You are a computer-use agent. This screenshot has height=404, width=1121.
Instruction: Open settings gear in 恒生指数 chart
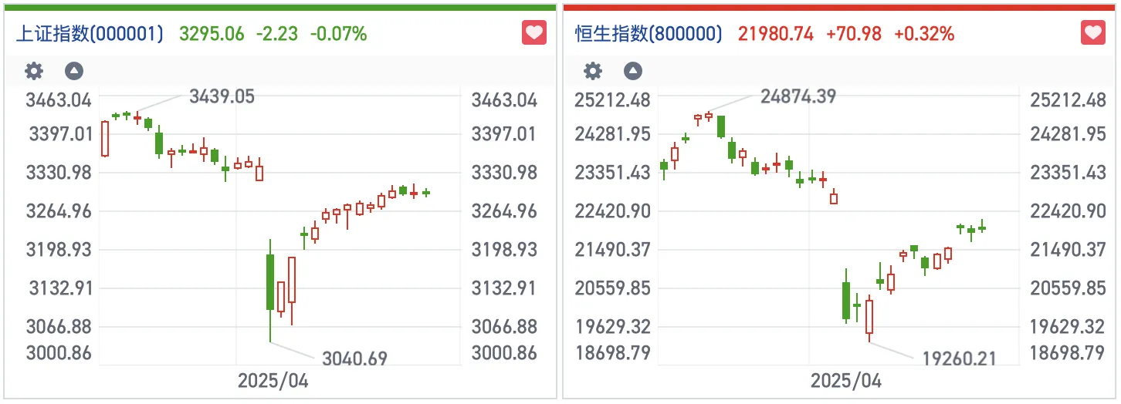coord(592,72)
